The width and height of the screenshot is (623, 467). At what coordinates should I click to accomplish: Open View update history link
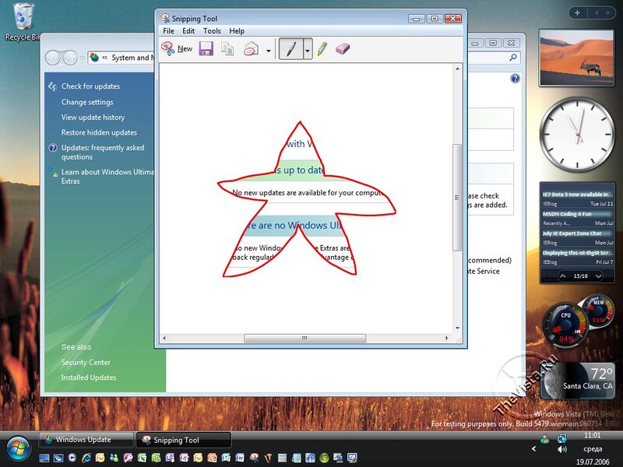93,117
